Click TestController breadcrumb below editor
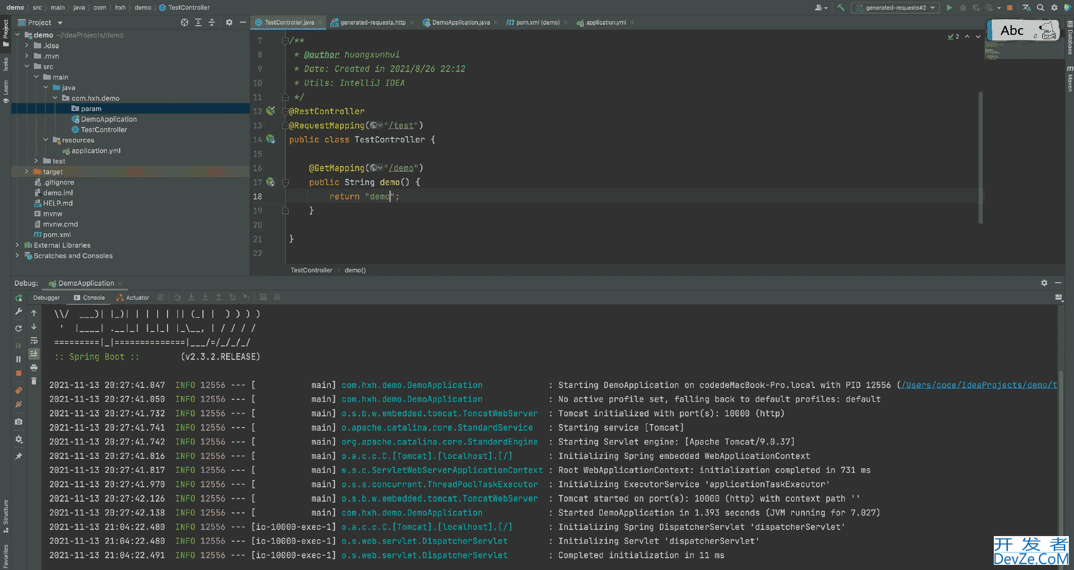The image size is (1074, 570). click(x=311, y=270)
